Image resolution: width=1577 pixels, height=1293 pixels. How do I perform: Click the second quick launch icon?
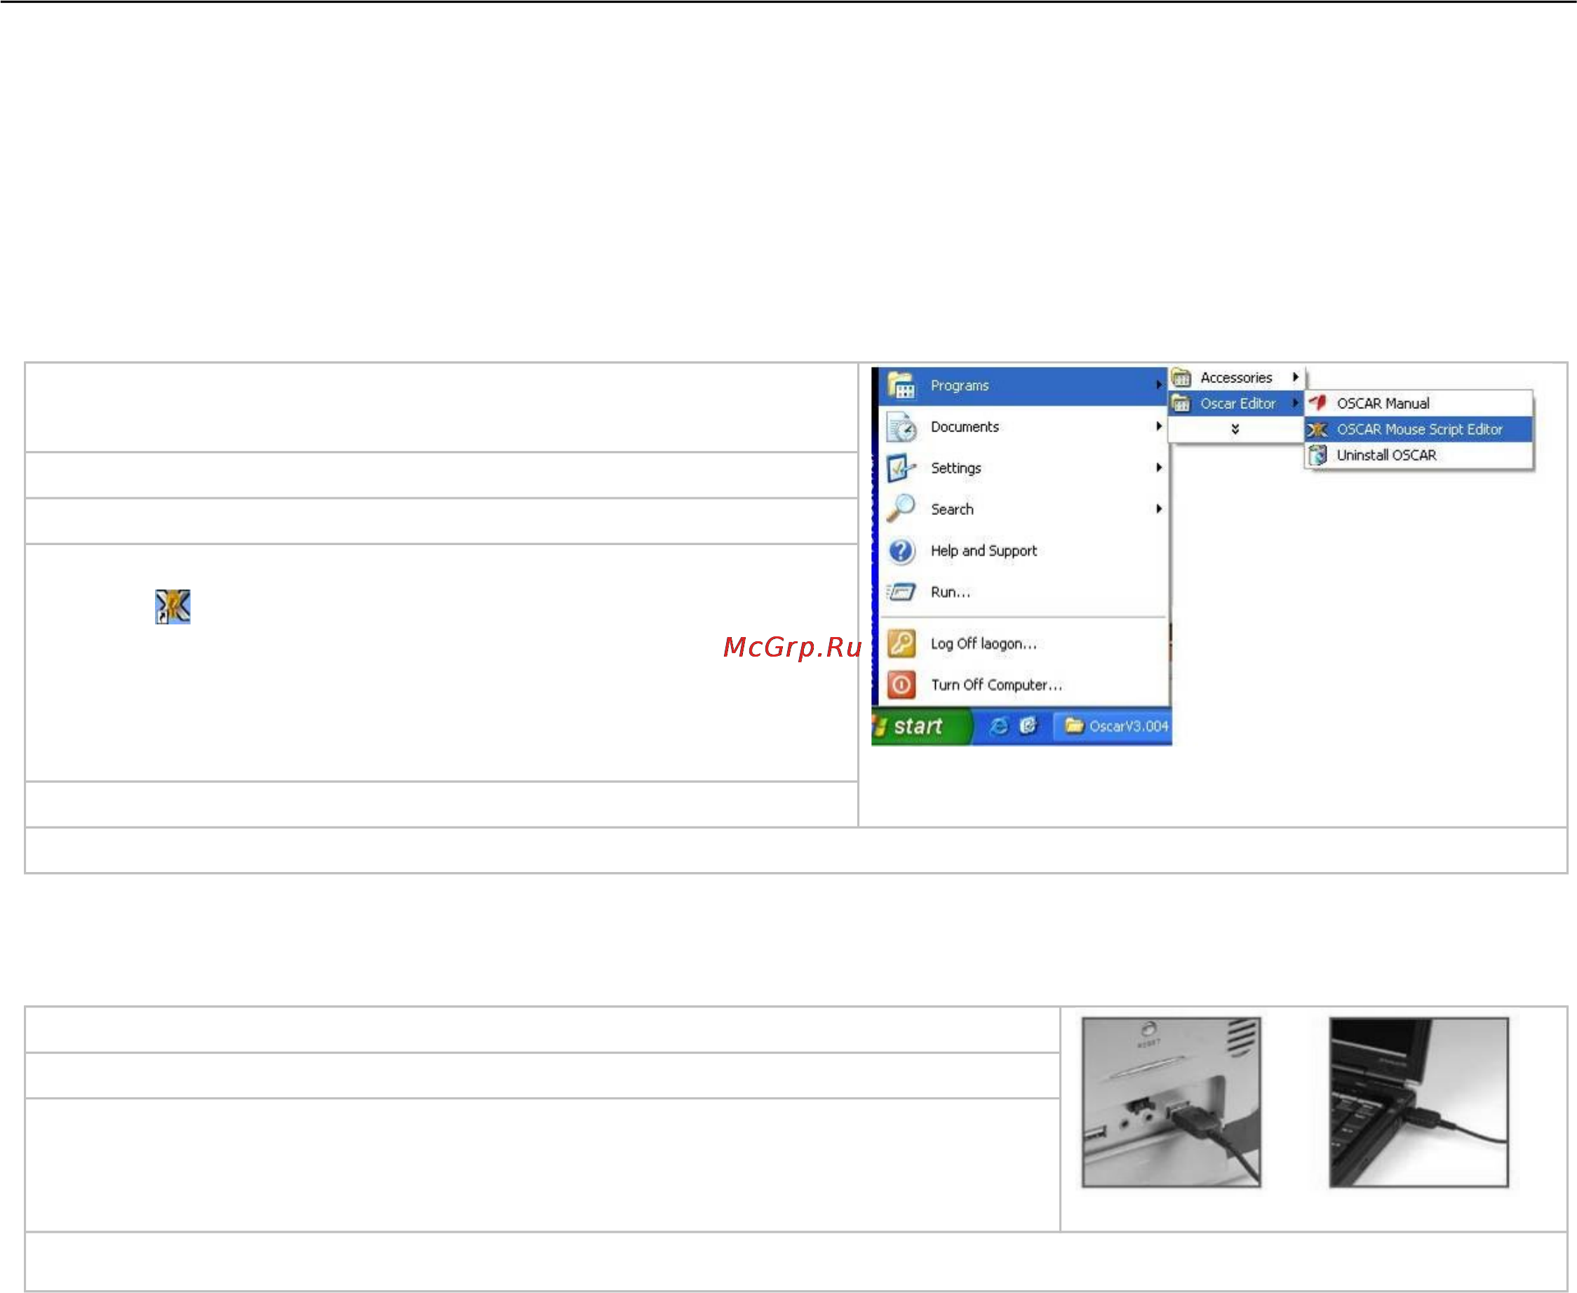pyautogui.click(x=1028, y=726)
